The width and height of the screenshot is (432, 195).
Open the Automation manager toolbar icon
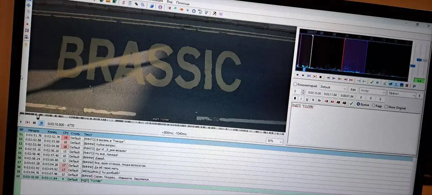tap(152, 6)
